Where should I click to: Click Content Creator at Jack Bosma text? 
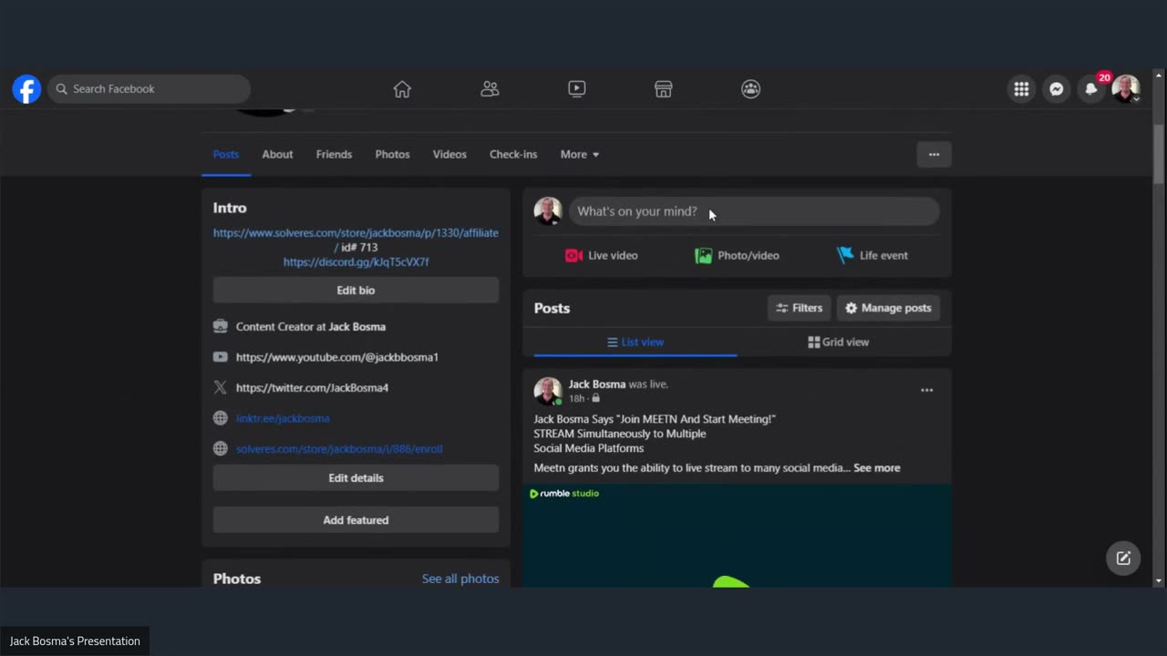click(311, 327)
